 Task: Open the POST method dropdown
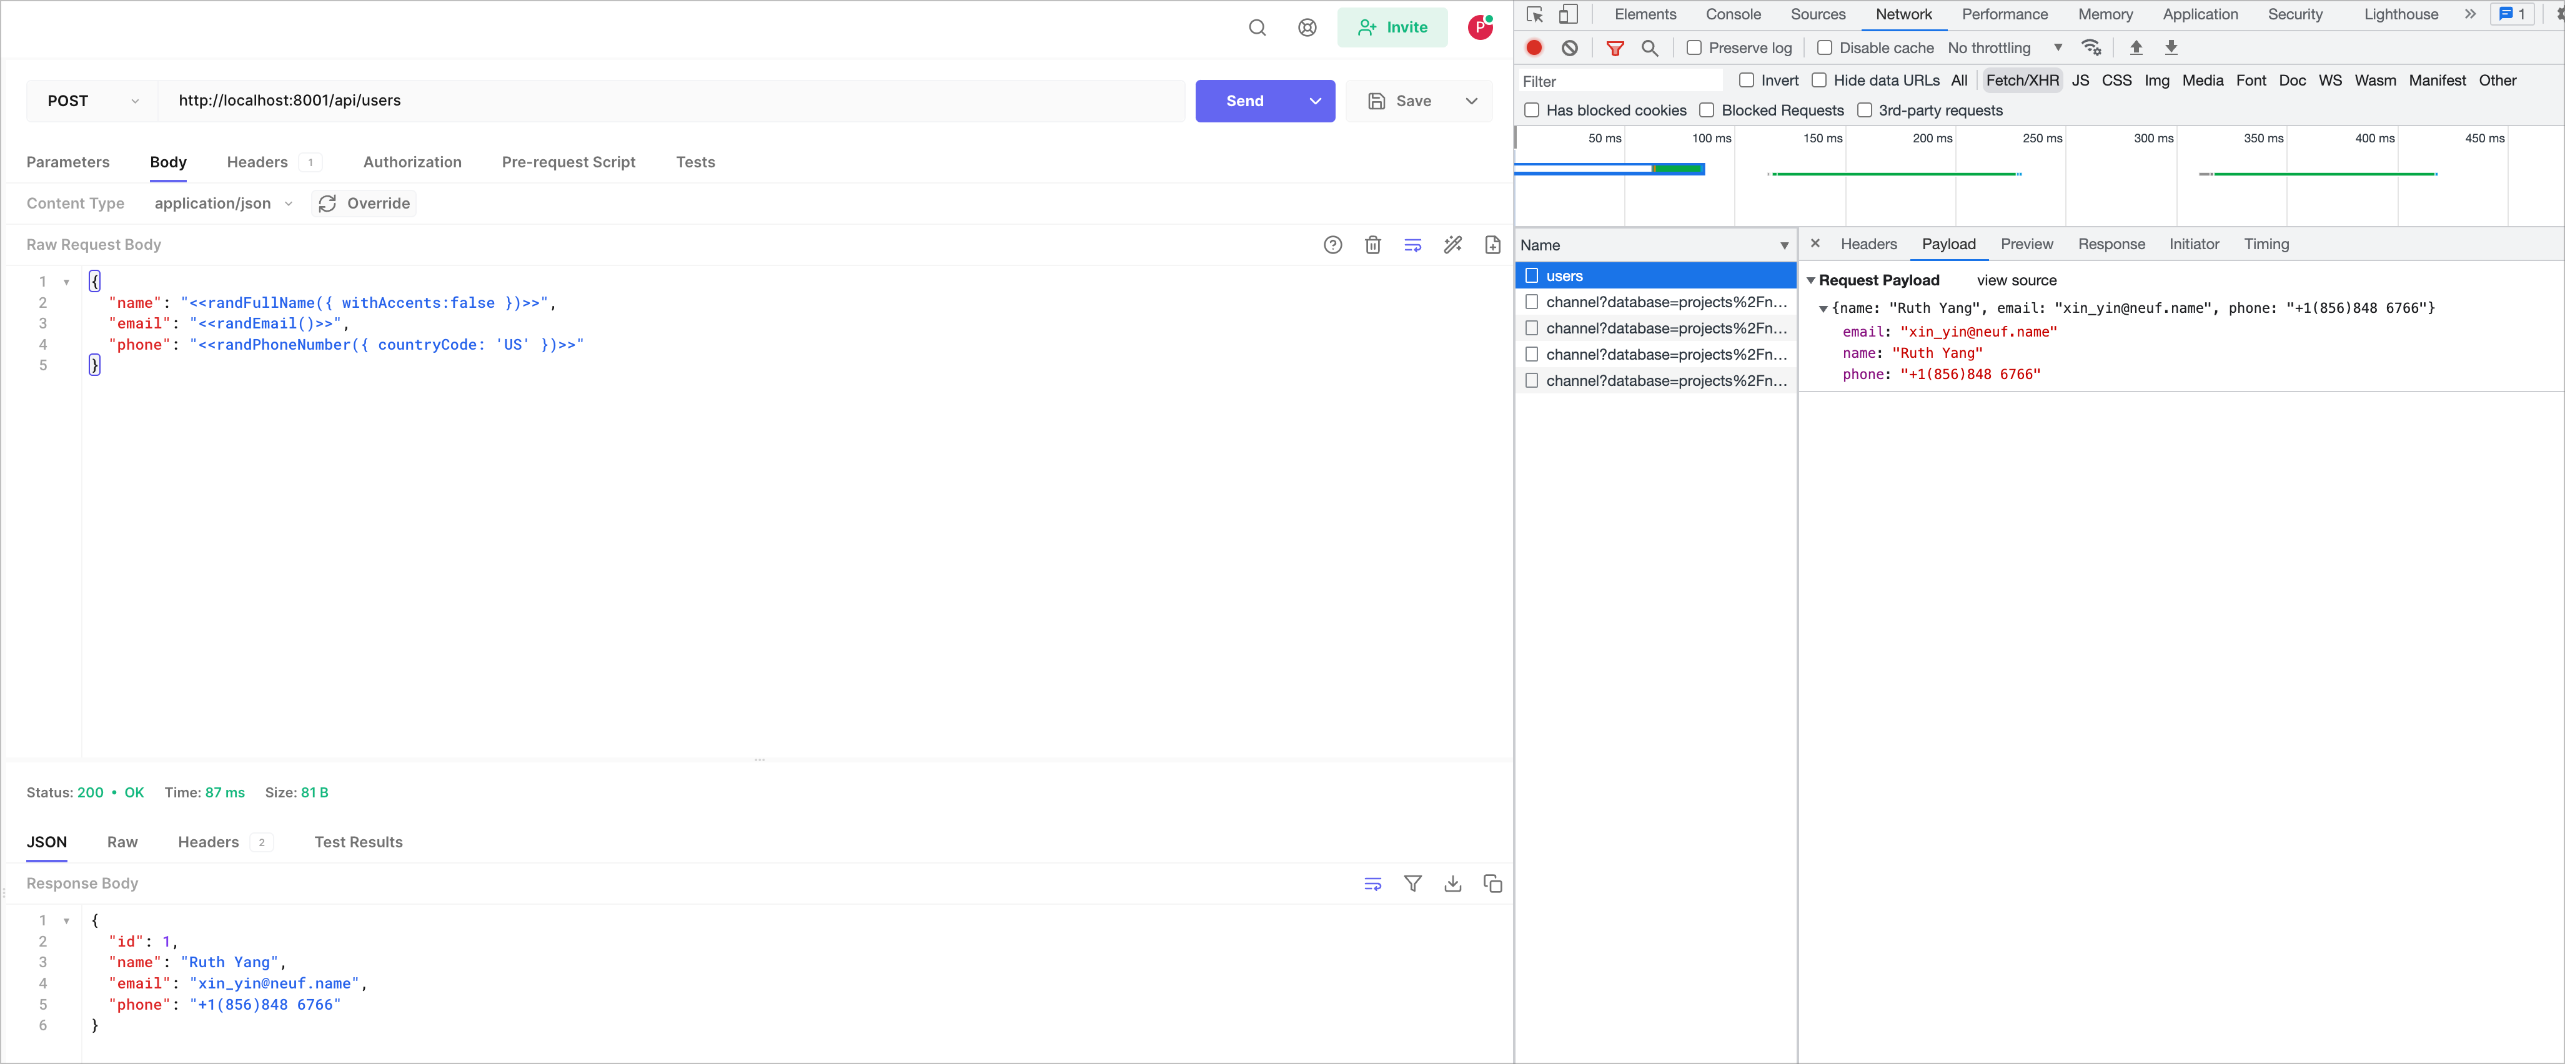tap(91, 101)
